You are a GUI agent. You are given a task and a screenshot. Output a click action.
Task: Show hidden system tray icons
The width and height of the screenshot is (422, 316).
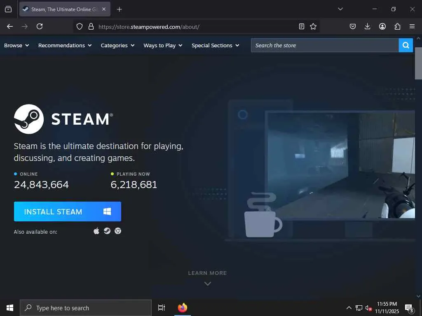pyautogui.click(x=349, y=308)
